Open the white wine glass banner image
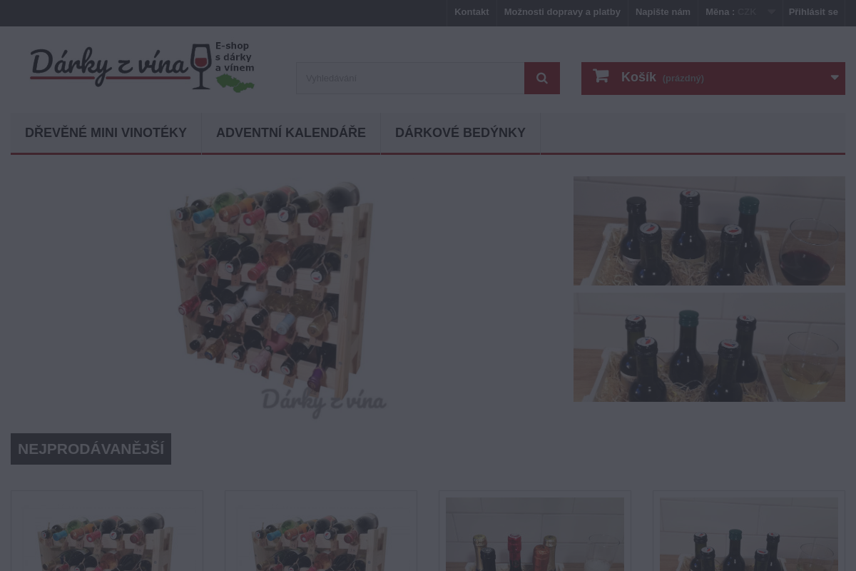 click(709, 347)
